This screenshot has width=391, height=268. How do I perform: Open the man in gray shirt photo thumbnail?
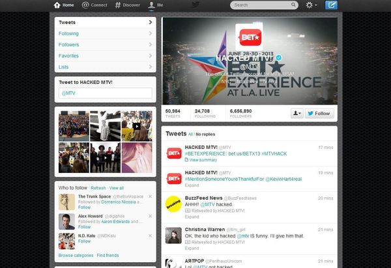click(105, 126)
